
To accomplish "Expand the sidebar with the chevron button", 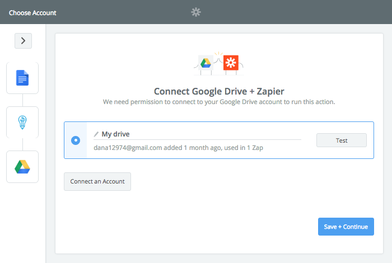I will (x=24, y=41).
